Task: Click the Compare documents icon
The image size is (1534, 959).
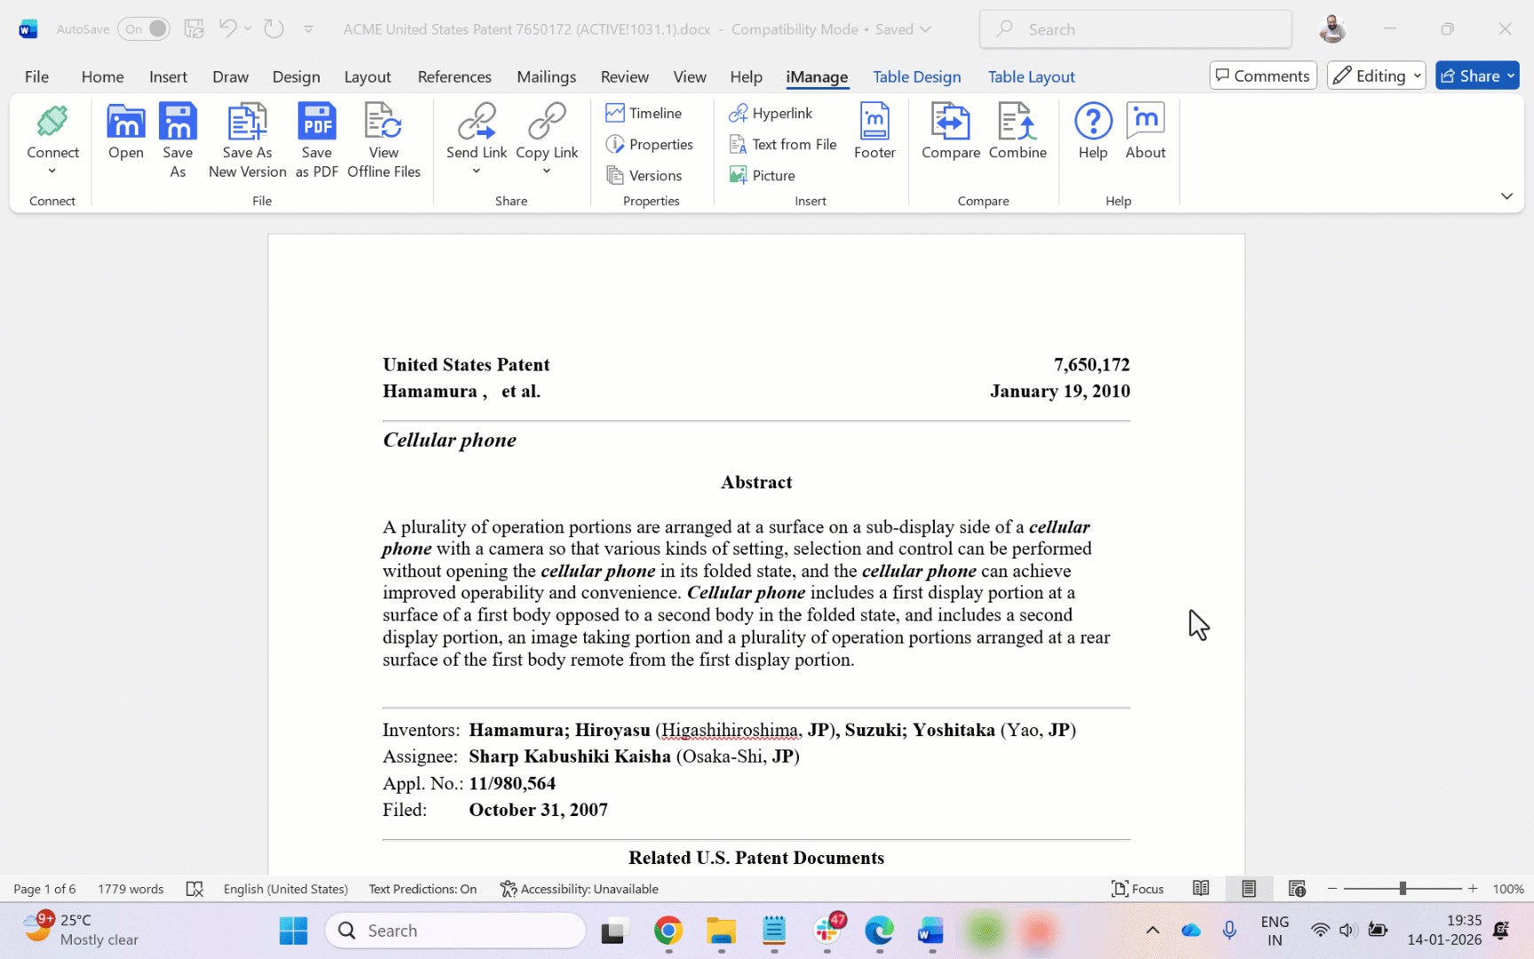Action: (x=950, y=123)
